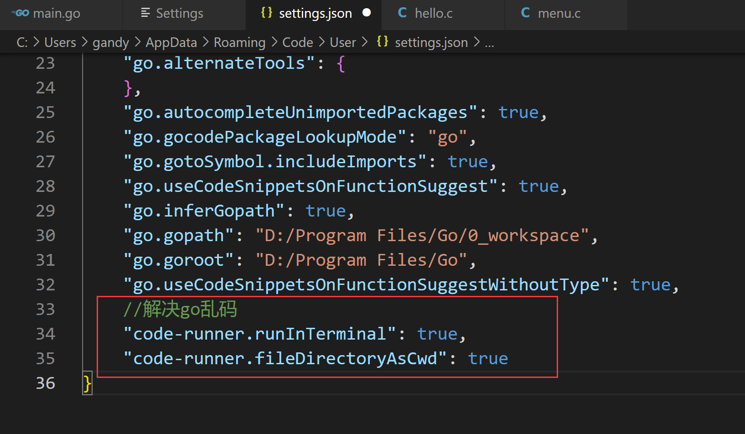Click the JSON braces icon on settings.json tab
745x434 pixels.
[x=267, y=13]
